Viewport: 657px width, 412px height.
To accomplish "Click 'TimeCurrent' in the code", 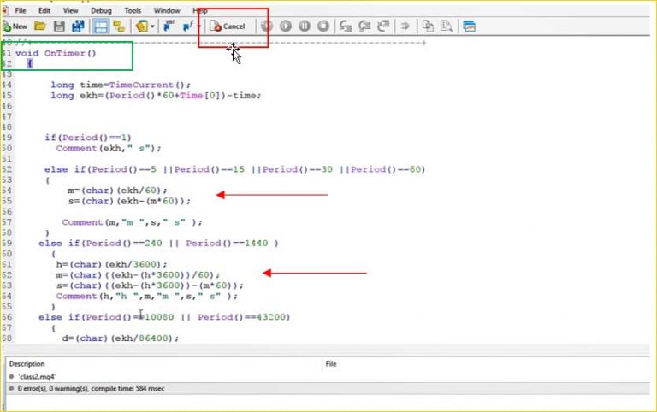I will [141, 85].
